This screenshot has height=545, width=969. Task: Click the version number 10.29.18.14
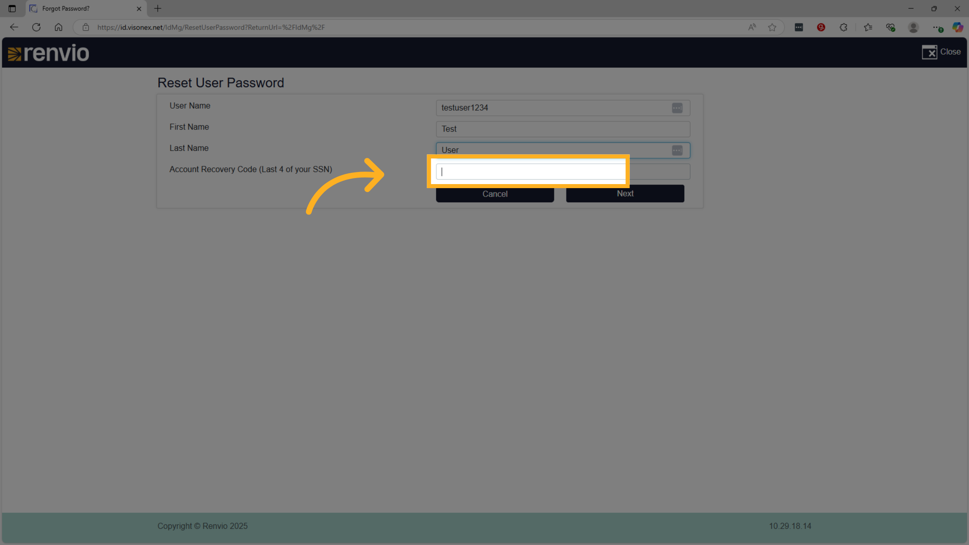[x=790, y=526]
